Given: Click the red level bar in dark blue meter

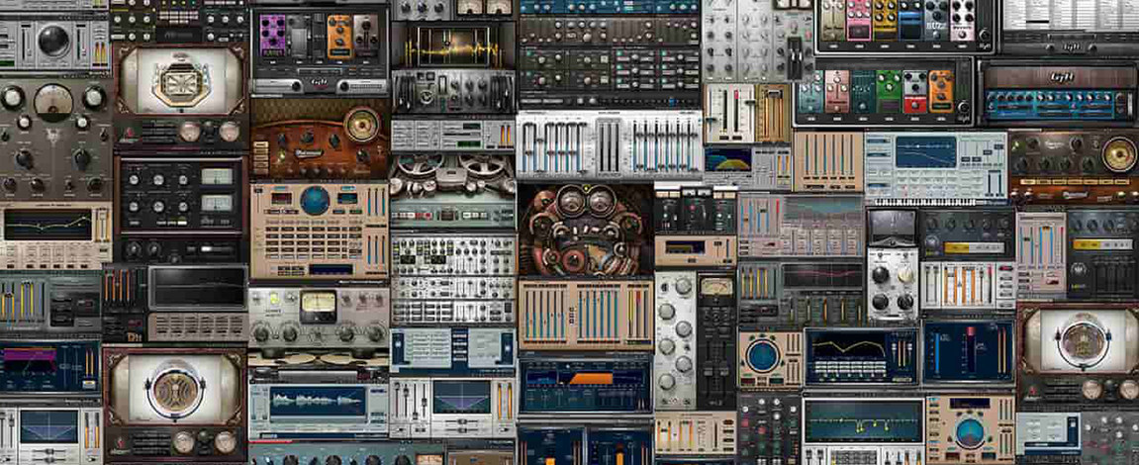Looking at the screenshot, I should 970,351.
